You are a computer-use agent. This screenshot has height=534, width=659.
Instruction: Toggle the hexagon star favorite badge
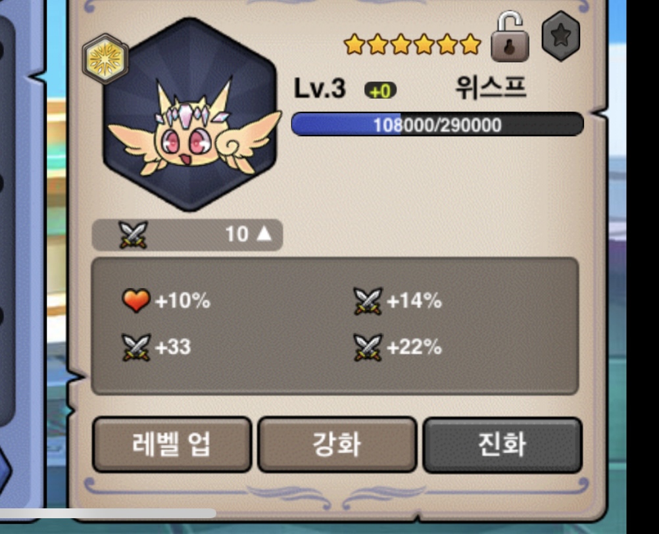tap(561, 36)
